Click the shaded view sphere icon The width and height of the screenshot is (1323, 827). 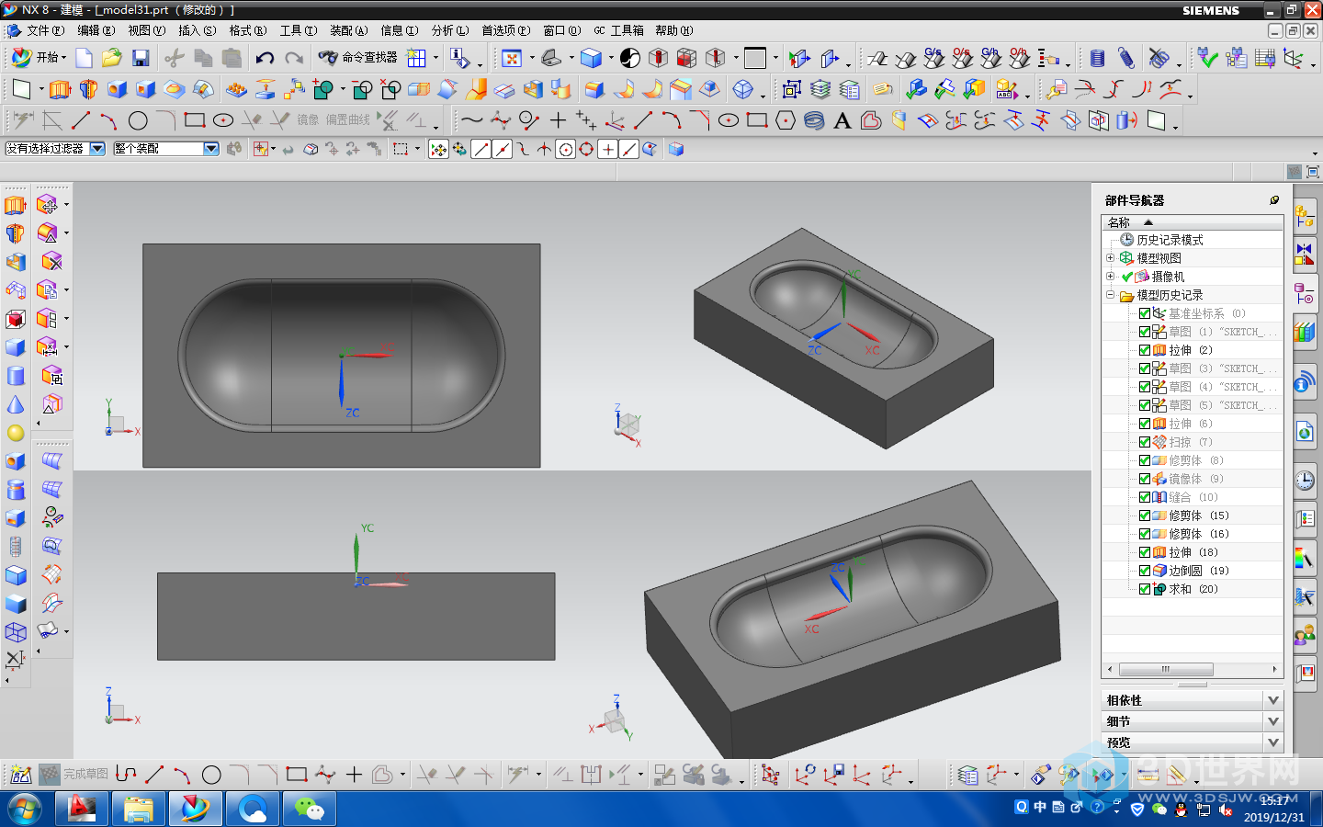(x=630, y=58)
